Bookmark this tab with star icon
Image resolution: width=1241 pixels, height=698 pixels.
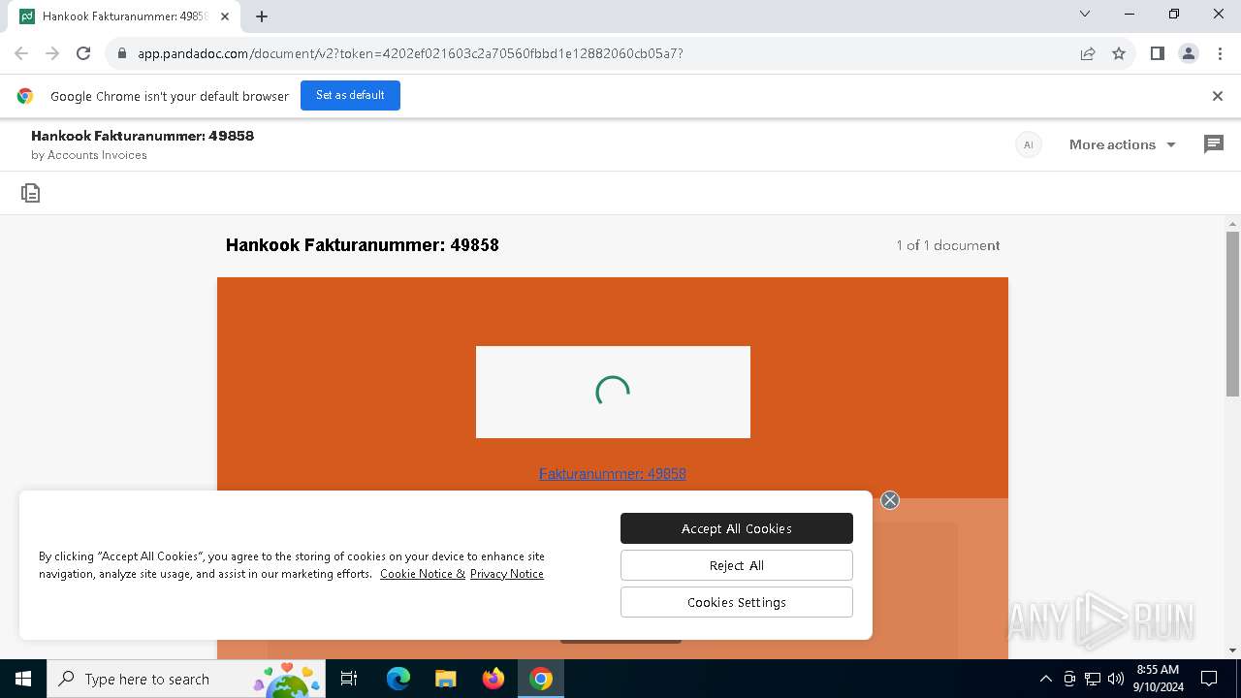click(1119, 53)
